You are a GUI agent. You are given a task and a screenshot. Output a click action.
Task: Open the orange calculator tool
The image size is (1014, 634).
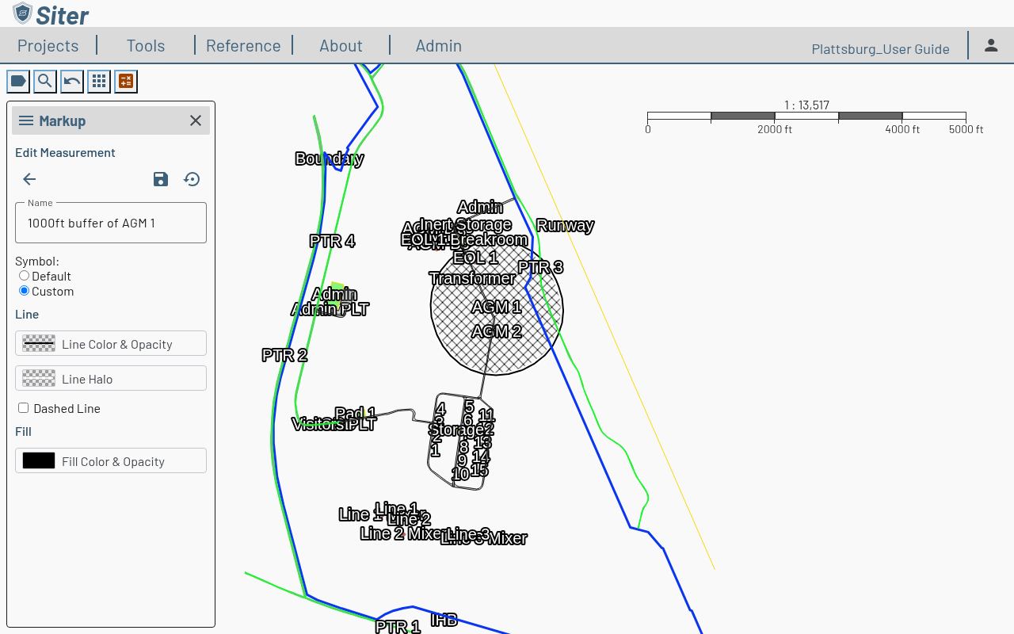(x=126, y=81)
